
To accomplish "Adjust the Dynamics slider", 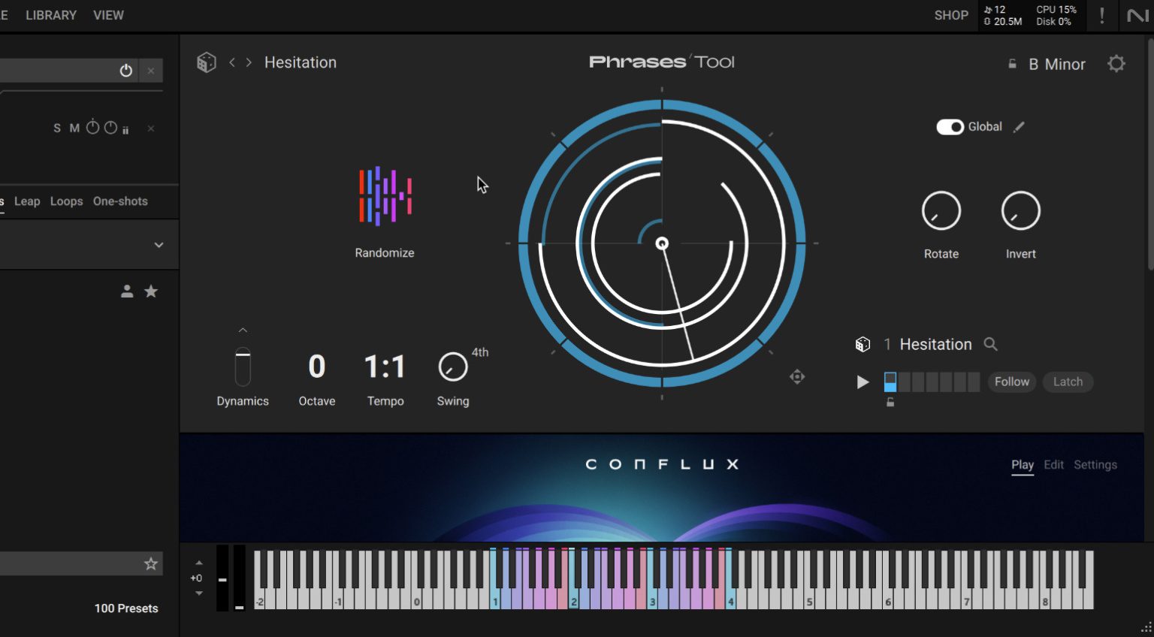I will pos(243,368).
